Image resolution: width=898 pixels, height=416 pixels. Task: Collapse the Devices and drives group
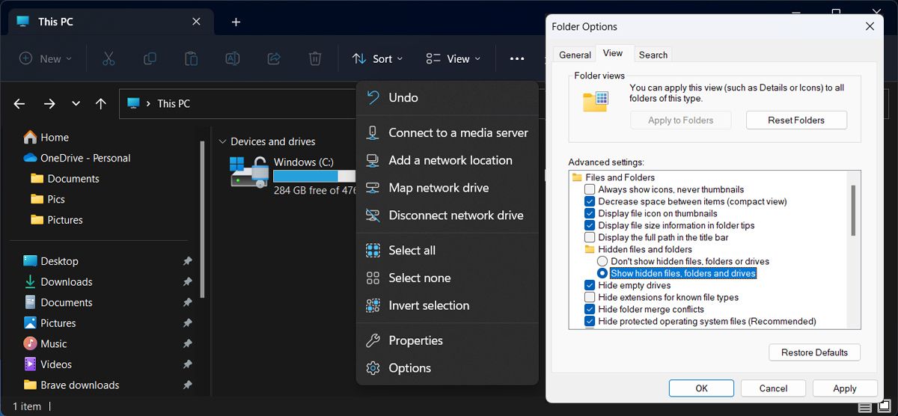click(x=222, y=141)
